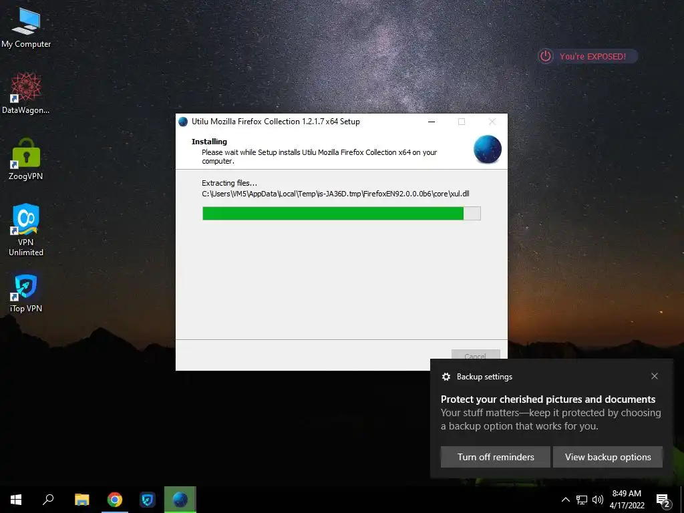684x513 pixels.
Task: Click the Backup settings gear icon
Action: pos(446,377)
